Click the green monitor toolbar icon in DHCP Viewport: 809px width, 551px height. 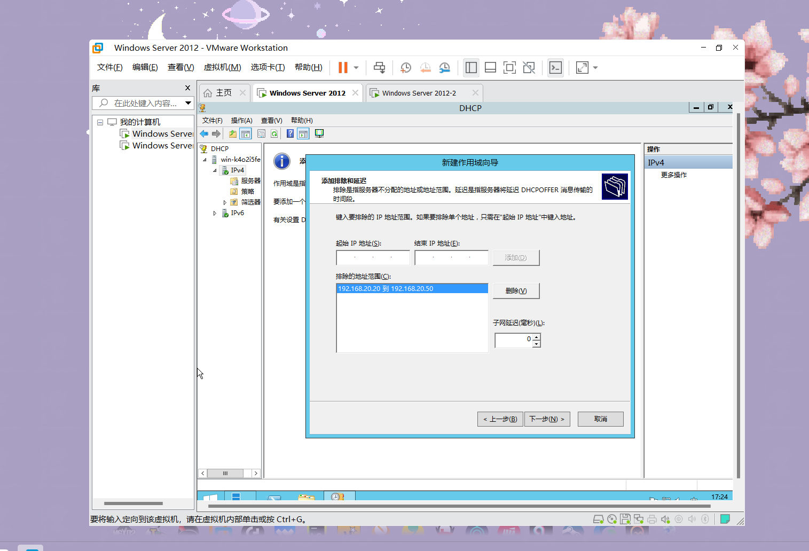click(319, 134)
